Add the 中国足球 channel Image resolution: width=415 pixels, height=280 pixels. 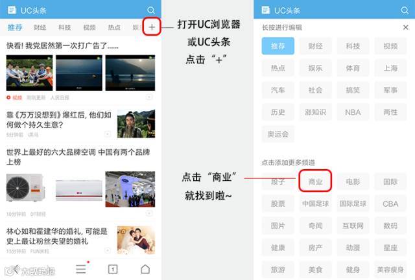(x=316, y=204)
